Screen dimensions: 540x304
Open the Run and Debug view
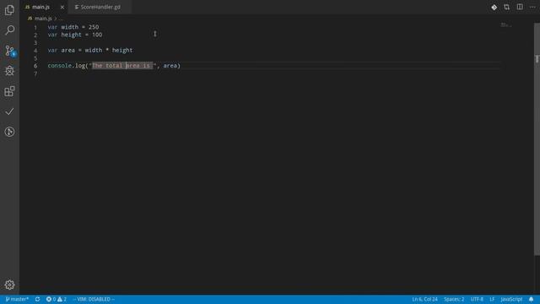point(9,71)
